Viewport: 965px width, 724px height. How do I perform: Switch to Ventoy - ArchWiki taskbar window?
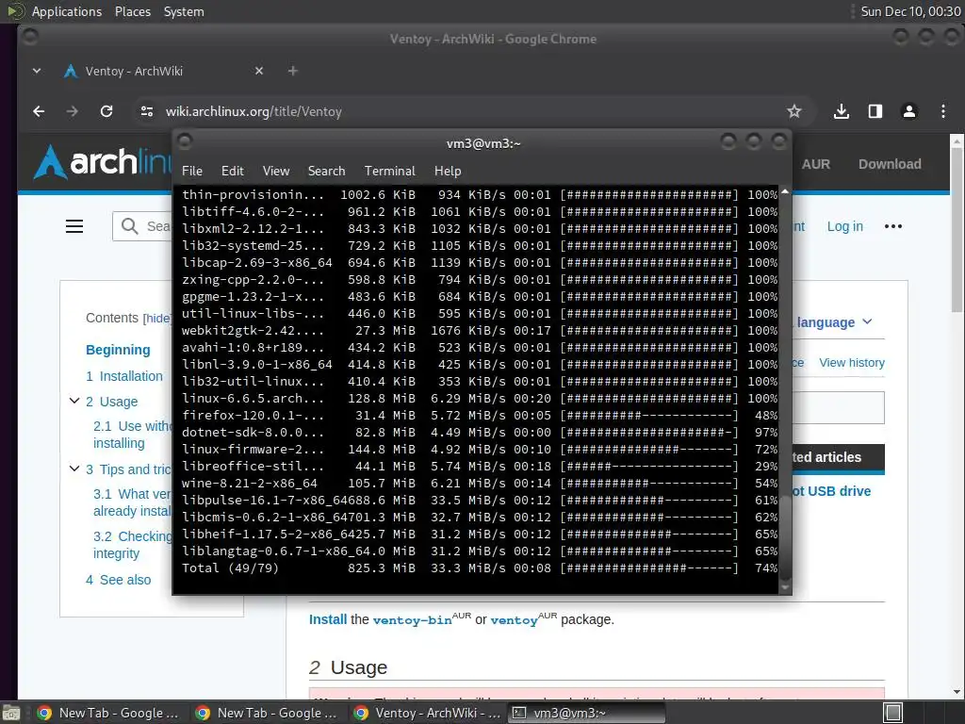428,713
